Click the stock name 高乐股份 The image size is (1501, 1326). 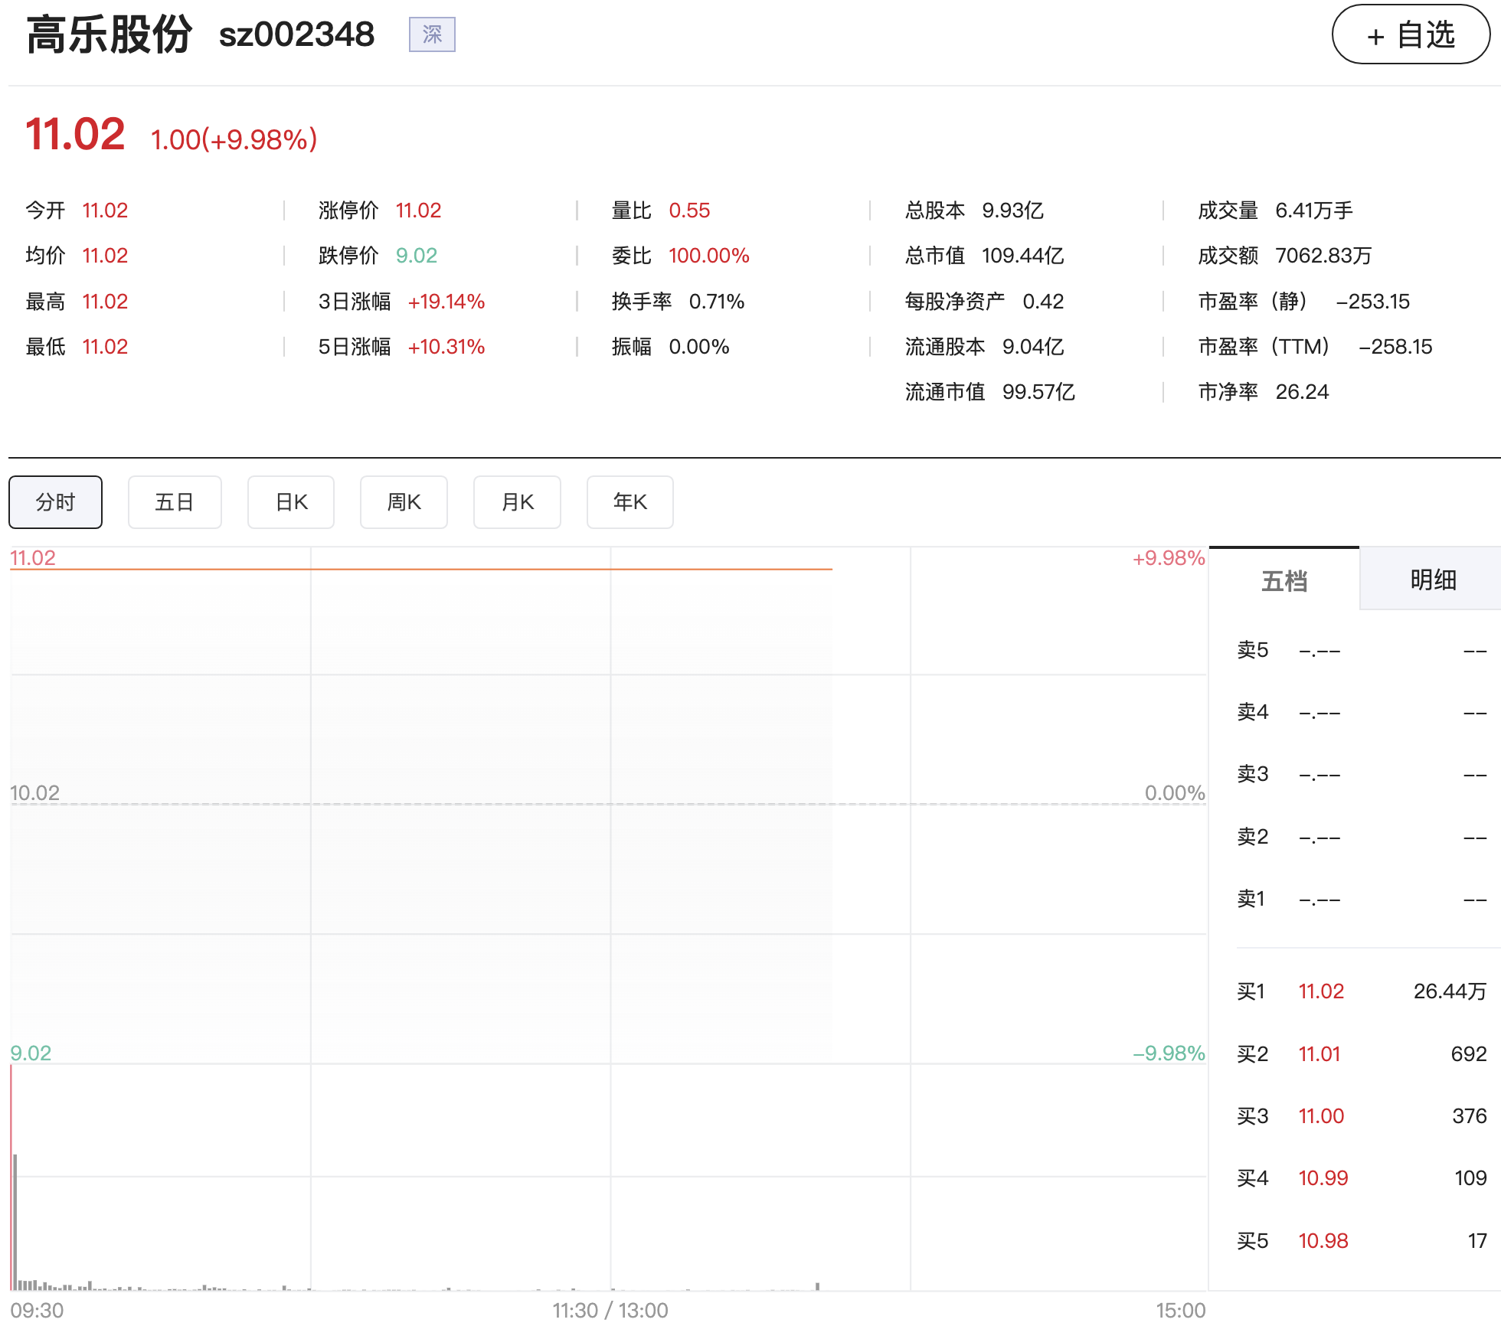click(109, 34)
